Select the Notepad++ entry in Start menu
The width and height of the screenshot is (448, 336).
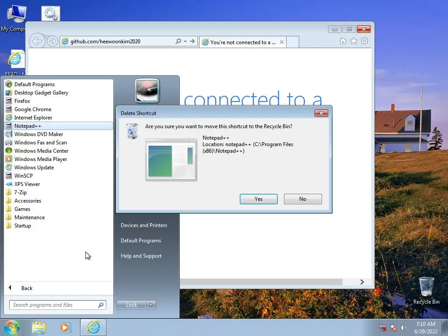click(59, 126)
